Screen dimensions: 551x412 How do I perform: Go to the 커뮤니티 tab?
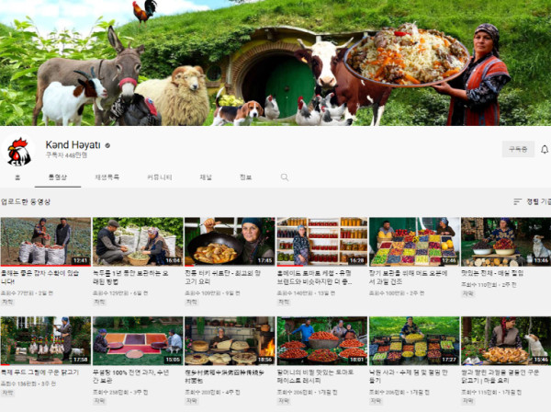point(160,177)
